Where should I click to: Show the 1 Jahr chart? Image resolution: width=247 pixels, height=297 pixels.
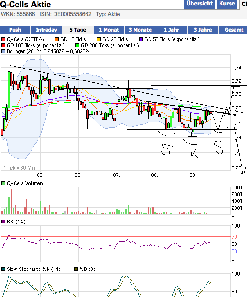(x=172, y=30)
